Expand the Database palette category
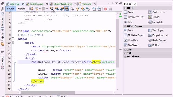This screenshot has width=173, height=97. [x=125, y=57]
